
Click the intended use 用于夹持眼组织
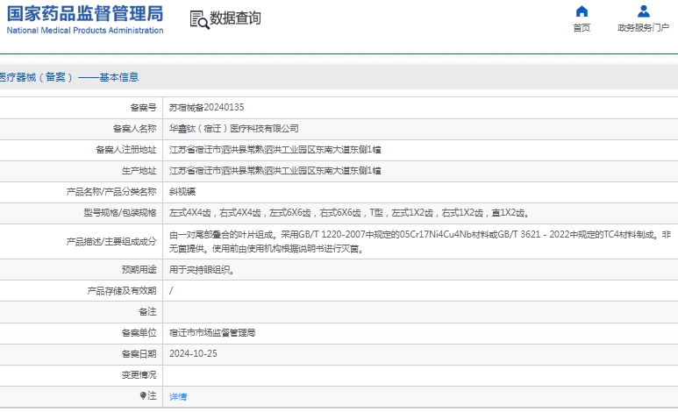pos(202,270)
